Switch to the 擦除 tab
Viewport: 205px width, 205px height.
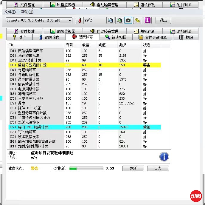click(x=186, y=37)
